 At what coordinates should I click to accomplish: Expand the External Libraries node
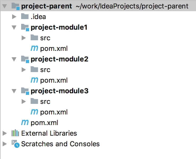point(4,133)
